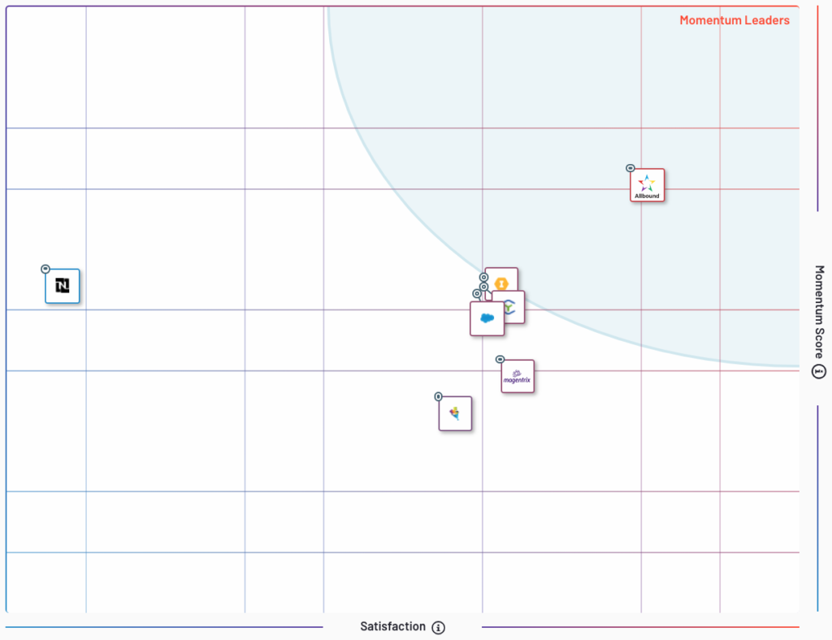Click the small badge on the NetSuite tile corner
This screenshot has height=640, width=832.
coord(45,270)
